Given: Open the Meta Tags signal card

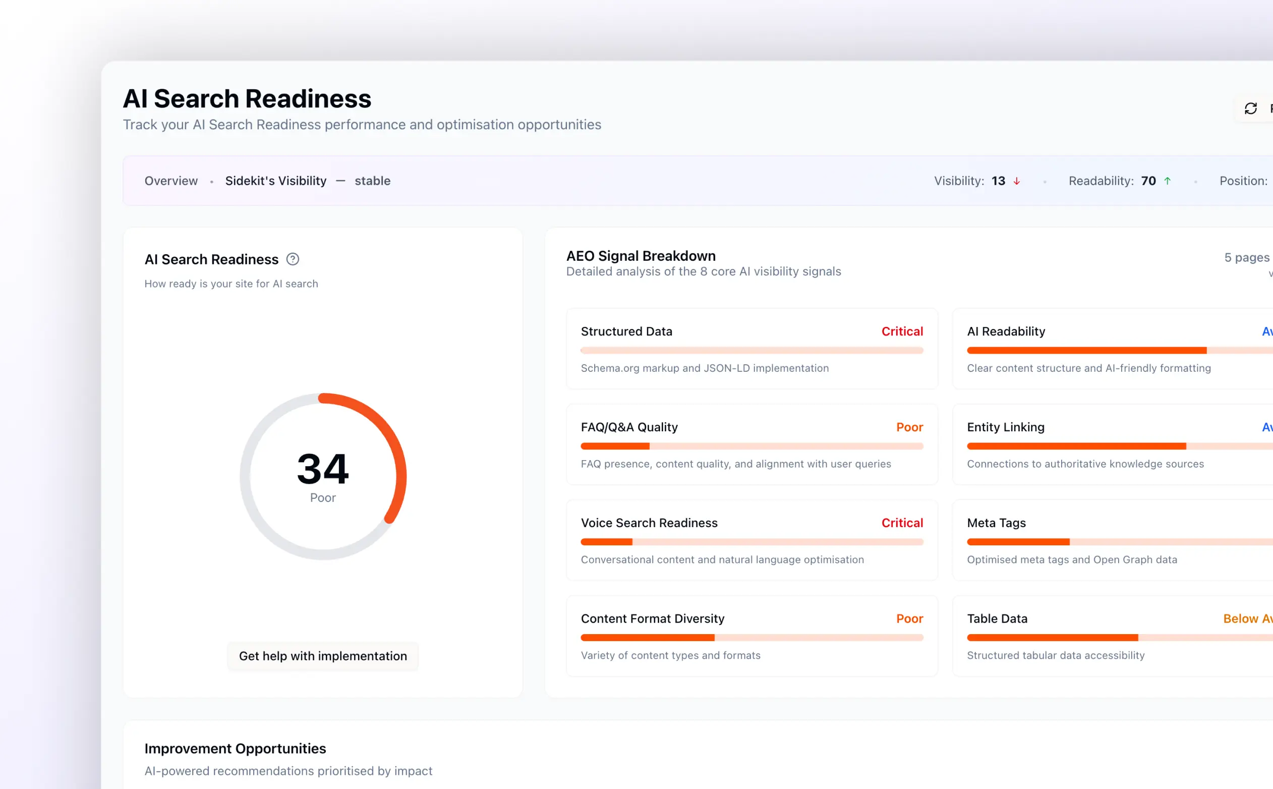Looking at the screenshot, I should coord(1111,540).
